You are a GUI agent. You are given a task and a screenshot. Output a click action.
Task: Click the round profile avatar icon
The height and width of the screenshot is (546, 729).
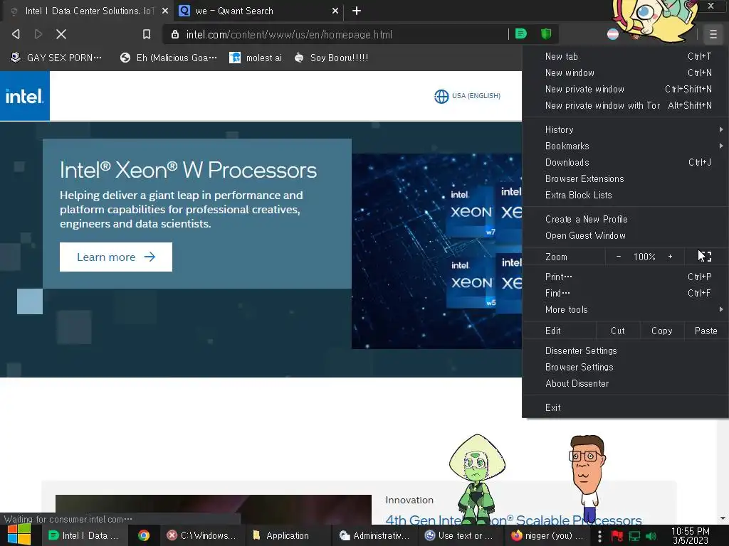coord(613,34)
